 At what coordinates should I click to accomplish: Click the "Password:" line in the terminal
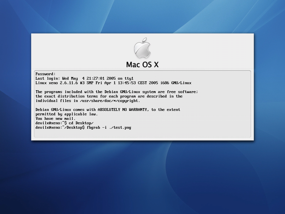[45, 74]
